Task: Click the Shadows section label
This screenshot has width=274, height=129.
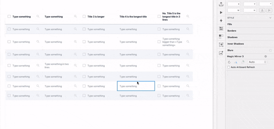Action: pos(232,37)
